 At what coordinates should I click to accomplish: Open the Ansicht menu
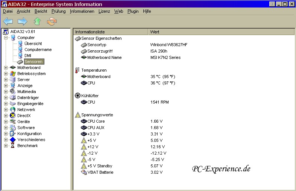pos(23,11)
